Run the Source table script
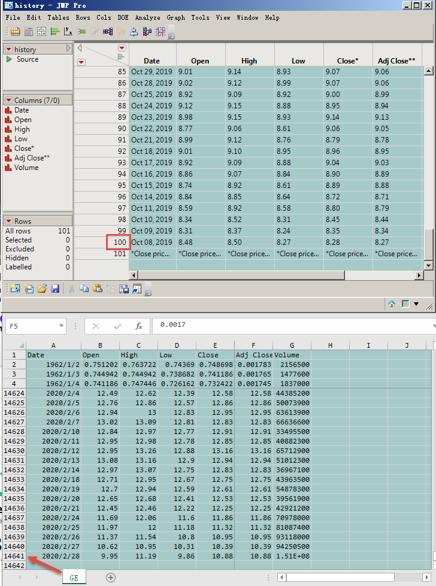The height and width of the screenshot is (586, 436). coord(9,59)
